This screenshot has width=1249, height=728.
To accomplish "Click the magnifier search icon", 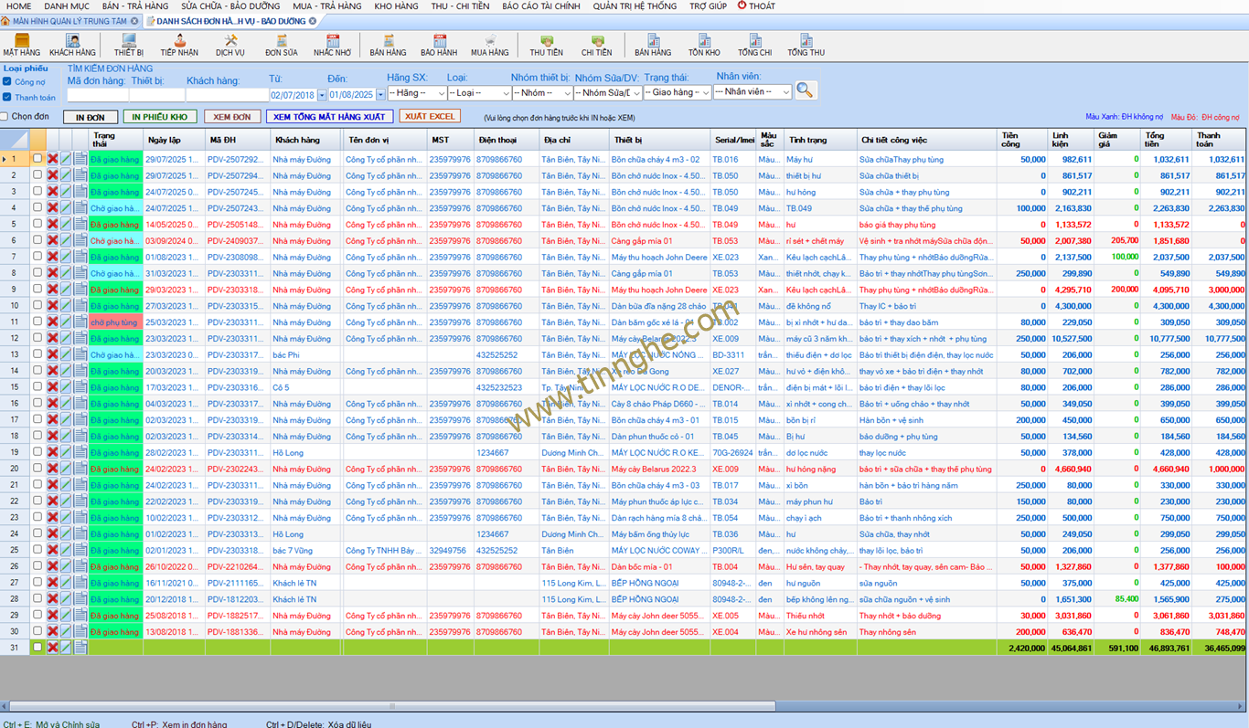I will click(x=805, y=90).
